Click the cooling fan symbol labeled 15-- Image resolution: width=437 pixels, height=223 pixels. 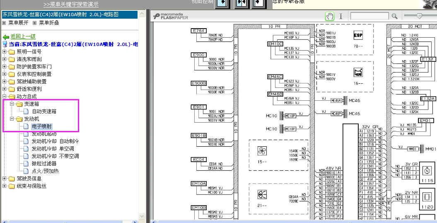pyautogui.click(x=262, y=151)
